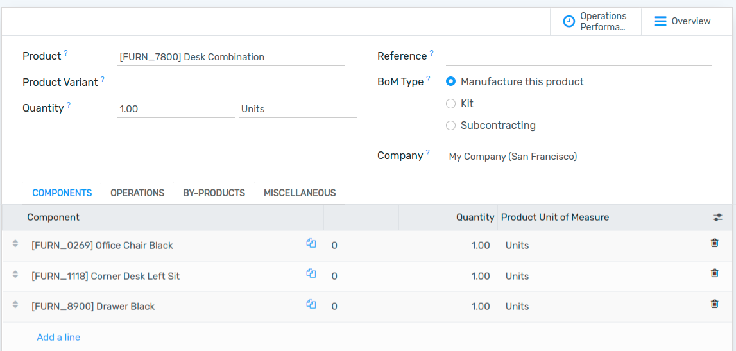Click the 0 value in Corner Desk row
736x351 pixels.
tap(334, 277)
